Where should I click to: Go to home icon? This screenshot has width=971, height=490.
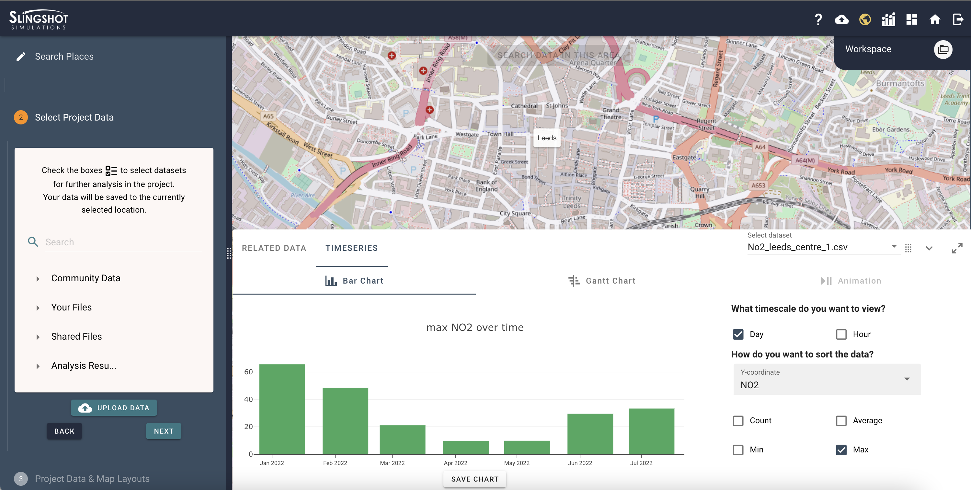935,19
